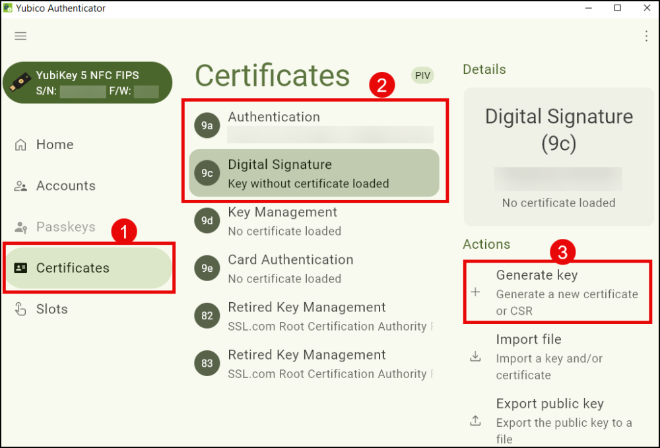Open the Passkeys section

65,227
